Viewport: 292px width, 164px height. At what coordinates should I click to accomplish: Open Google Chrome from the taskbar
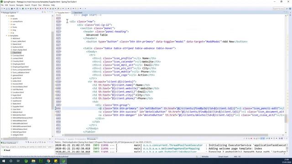(x=48, y=161)
